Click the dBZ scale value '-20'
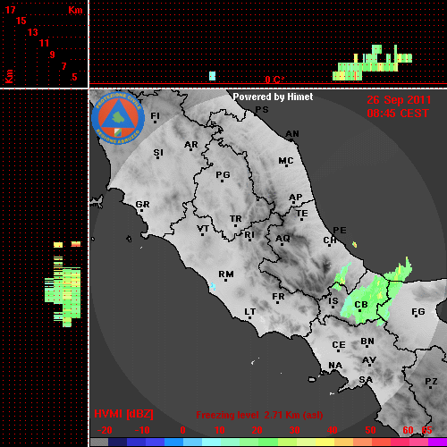Viewport: 447px width, 447px height. tap(105, 430)
